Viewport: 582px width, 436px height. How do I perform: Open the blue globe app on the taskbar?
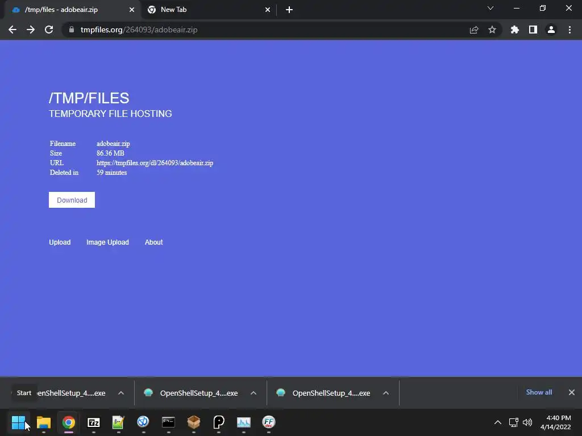click(143, 422)
